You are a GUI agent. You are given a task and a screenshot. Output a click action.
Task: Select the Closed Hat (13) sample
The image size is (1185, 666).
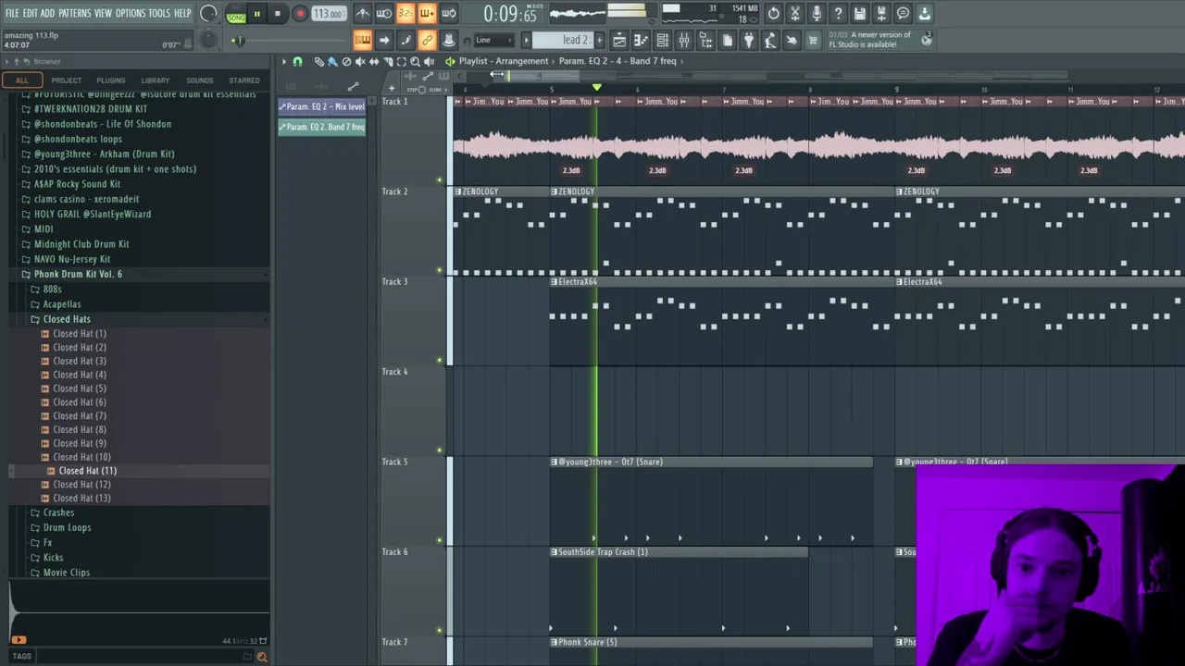coord(81,498)
